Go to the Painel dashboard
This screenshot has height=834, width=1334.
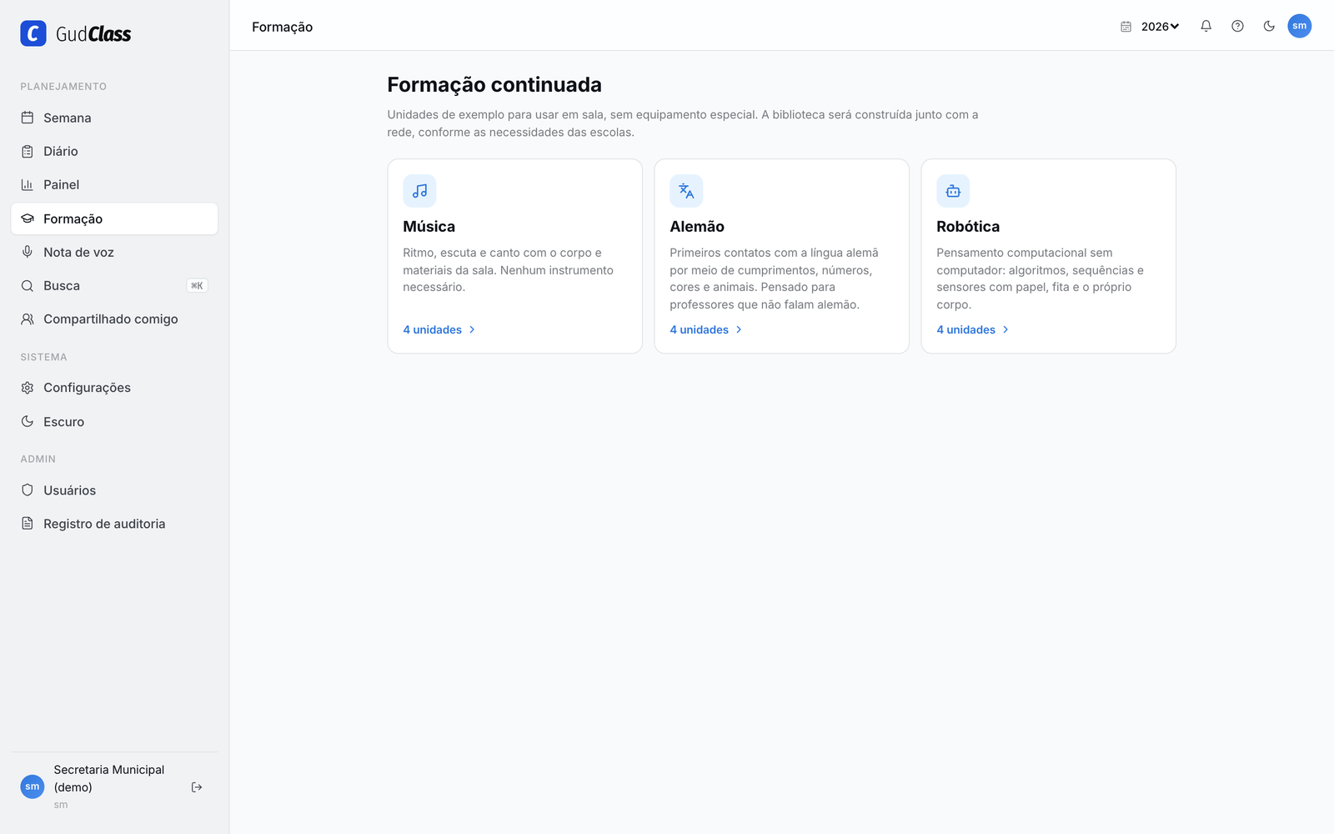[114, 184]
